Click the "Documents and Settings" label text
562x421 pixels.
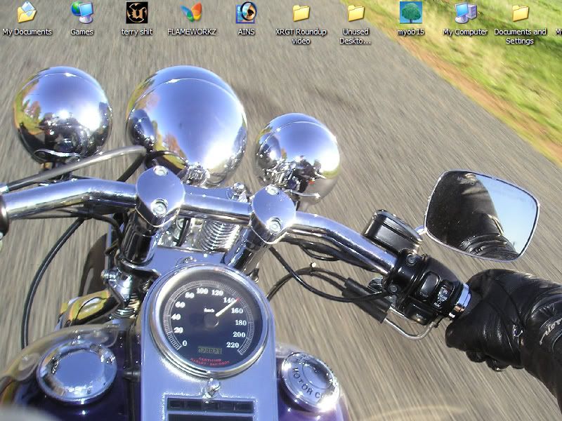click(x=520, y=36)
